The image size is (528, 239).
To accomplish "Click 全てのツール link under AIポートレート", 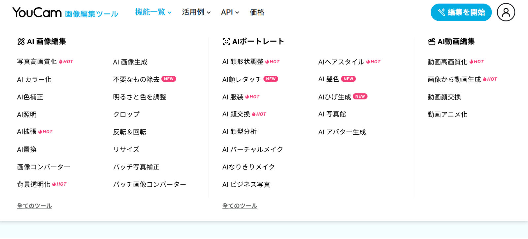I will coord(240,206).
